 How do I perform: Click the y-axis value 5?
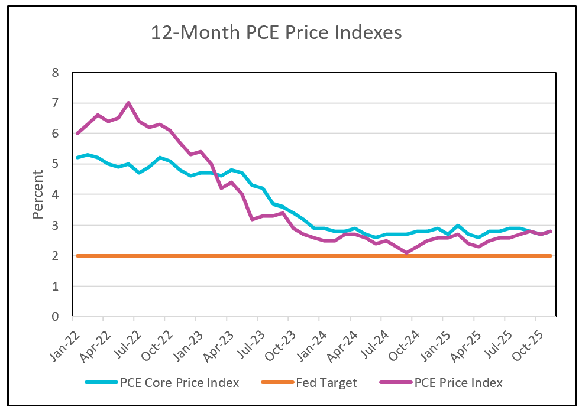click(x=56, y=164)
